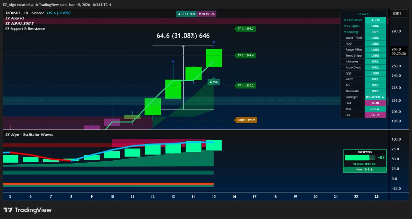Click the Range Filter row label
The image size is (412, 219).
coord(354,50)
